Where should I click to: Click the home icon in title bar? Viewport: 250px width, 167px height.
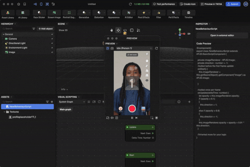pyautogui.click(x=19, y=4)
